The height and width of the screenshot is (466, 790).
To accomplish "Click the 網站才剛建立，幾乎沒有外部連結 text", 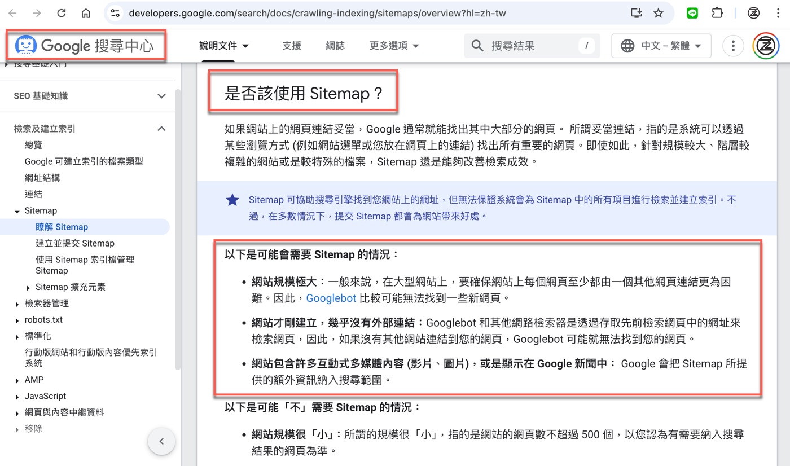I will point(337,323).
